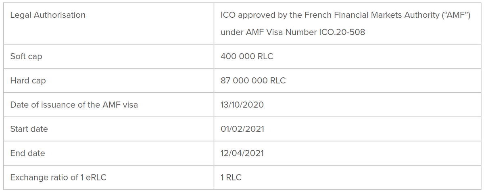Select the 87 000 000 RLC value
The width and height of the screenshot is (484, 191).
coord(253,81)
